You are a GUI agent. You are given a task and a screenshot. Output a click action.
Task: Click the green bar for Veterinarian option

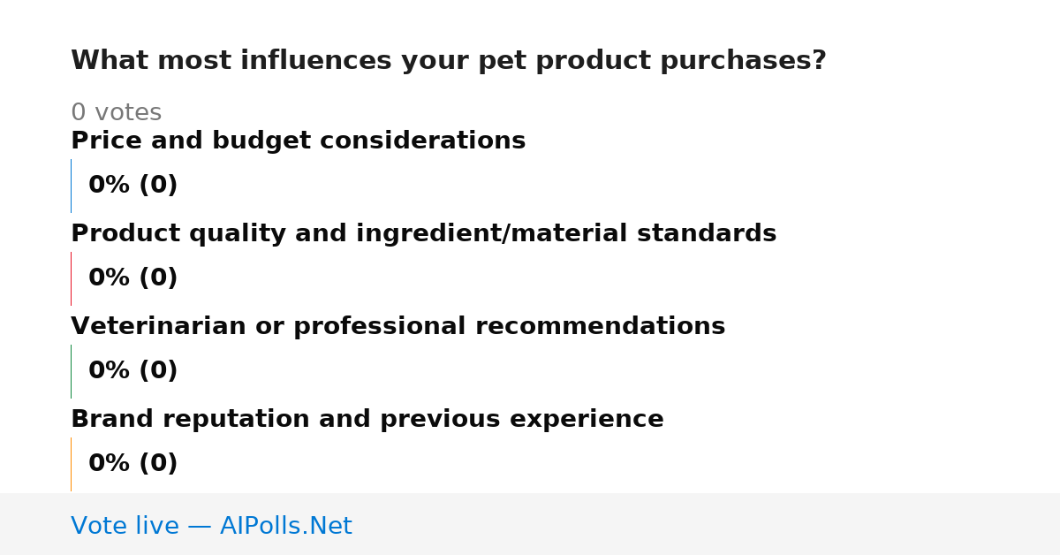pyautogui.click(x=71, y=371)
